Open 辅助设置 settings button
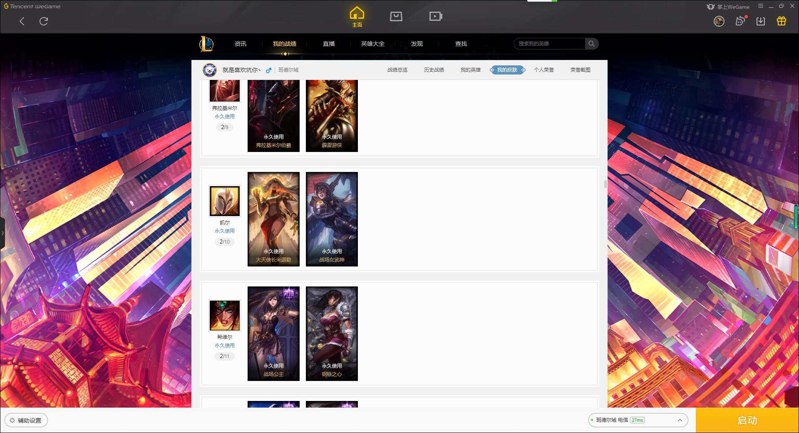The image size is (799, 433). (x=26, y=421)
